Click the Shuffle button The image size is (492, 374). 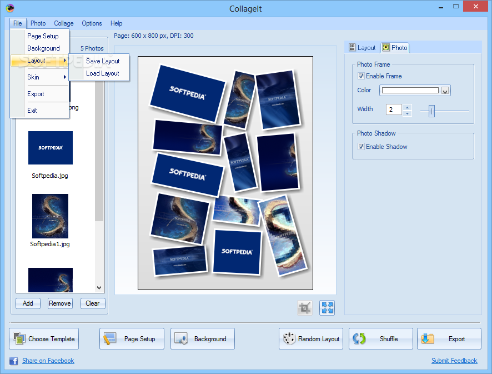[381, 339]
